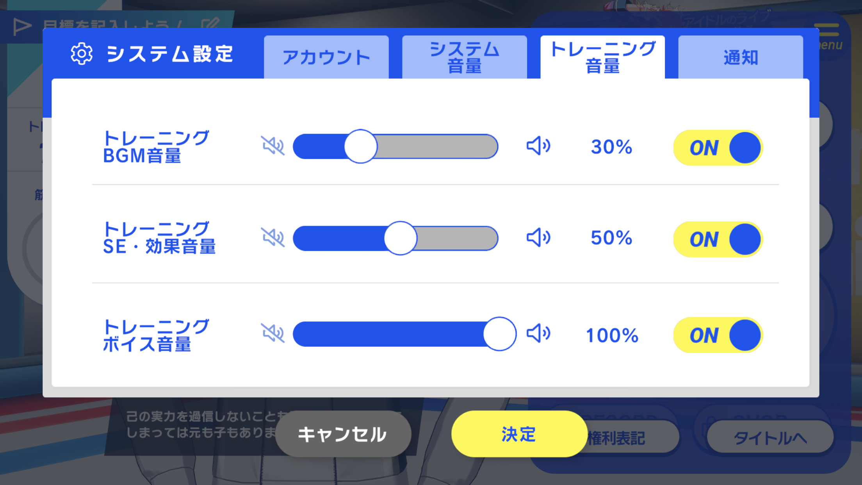862x485 pixels.
Task: Switch to the システム音量 tab
Action: (x=465, y=57)
